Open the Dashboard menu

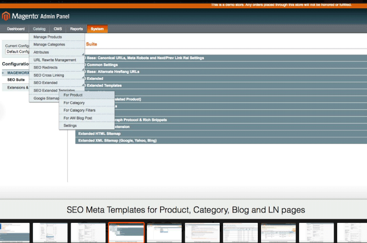click(x=16, y=29)
